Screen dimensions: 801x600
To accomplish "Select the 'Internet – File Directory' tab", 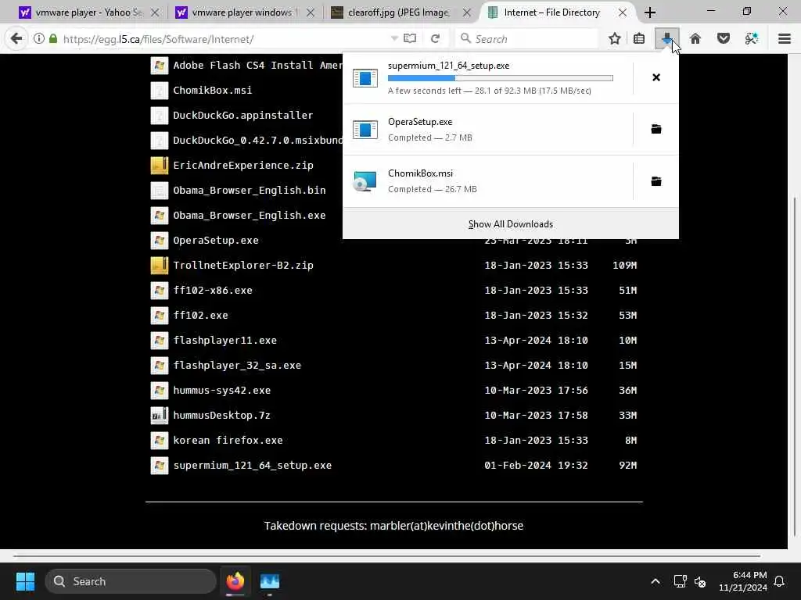I will (551, 12).
